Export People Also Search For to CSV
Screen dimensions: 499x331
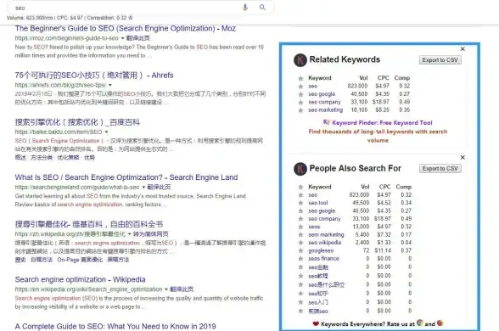click(x=440, y=169)
